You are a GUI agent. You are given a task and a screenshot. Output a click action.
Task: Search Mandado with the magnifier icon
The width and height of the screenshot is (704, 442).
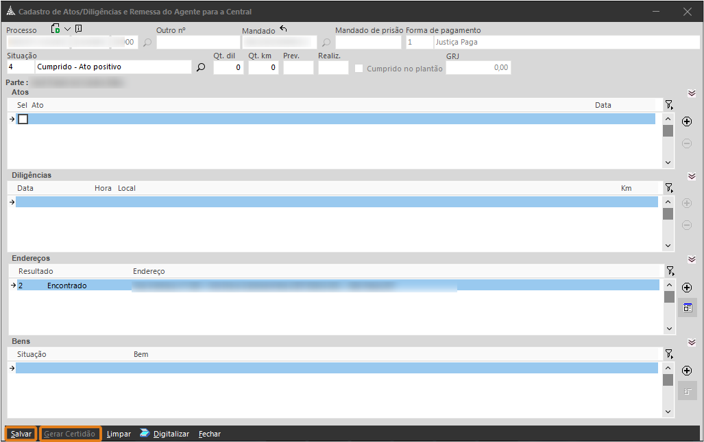(x=326, y=43)
